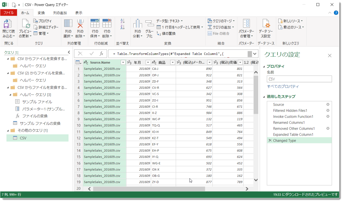Image resolution: width=343 pixels, height=202 pixels.
Task: Open the gear settings for Filtered Hidden Files1
Action: (328, 110)
